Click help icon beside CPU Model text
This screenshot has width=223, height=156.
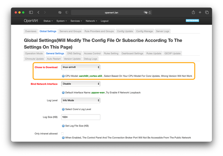tap(63, 76)
